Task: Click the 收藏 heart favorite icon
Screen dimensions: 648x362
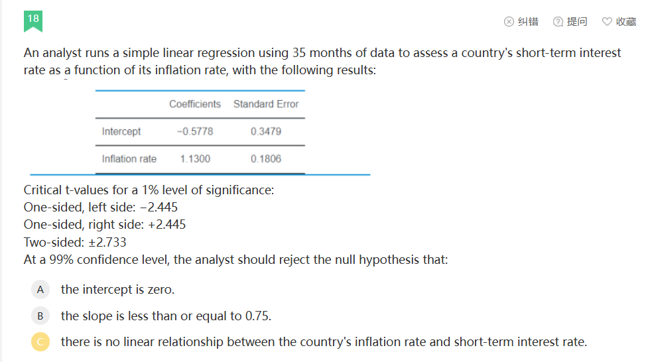Action: [607, 22]
